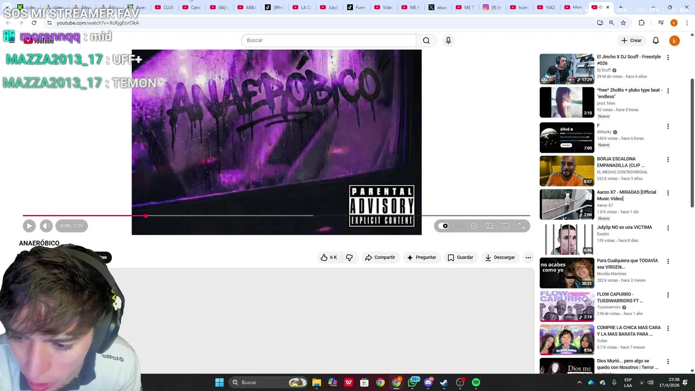Mute the video volume speaker icon

click(46, 226)
